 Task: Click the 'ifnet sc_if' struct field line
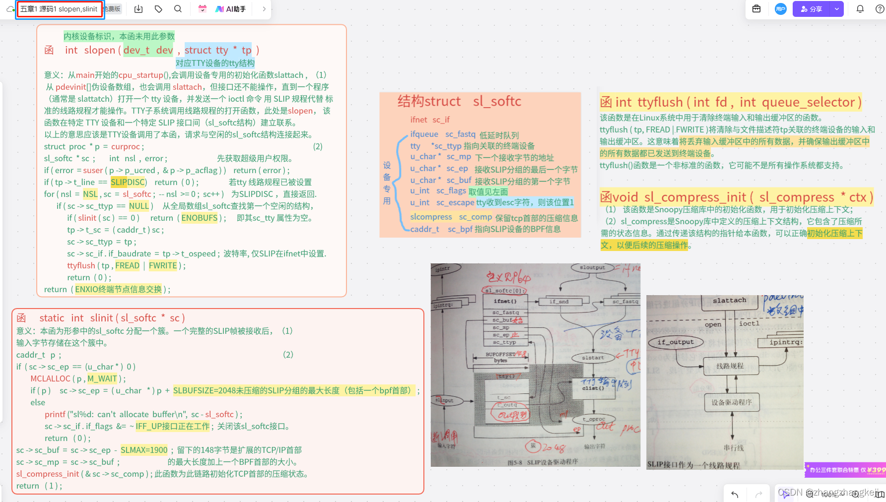coord(430,120)
